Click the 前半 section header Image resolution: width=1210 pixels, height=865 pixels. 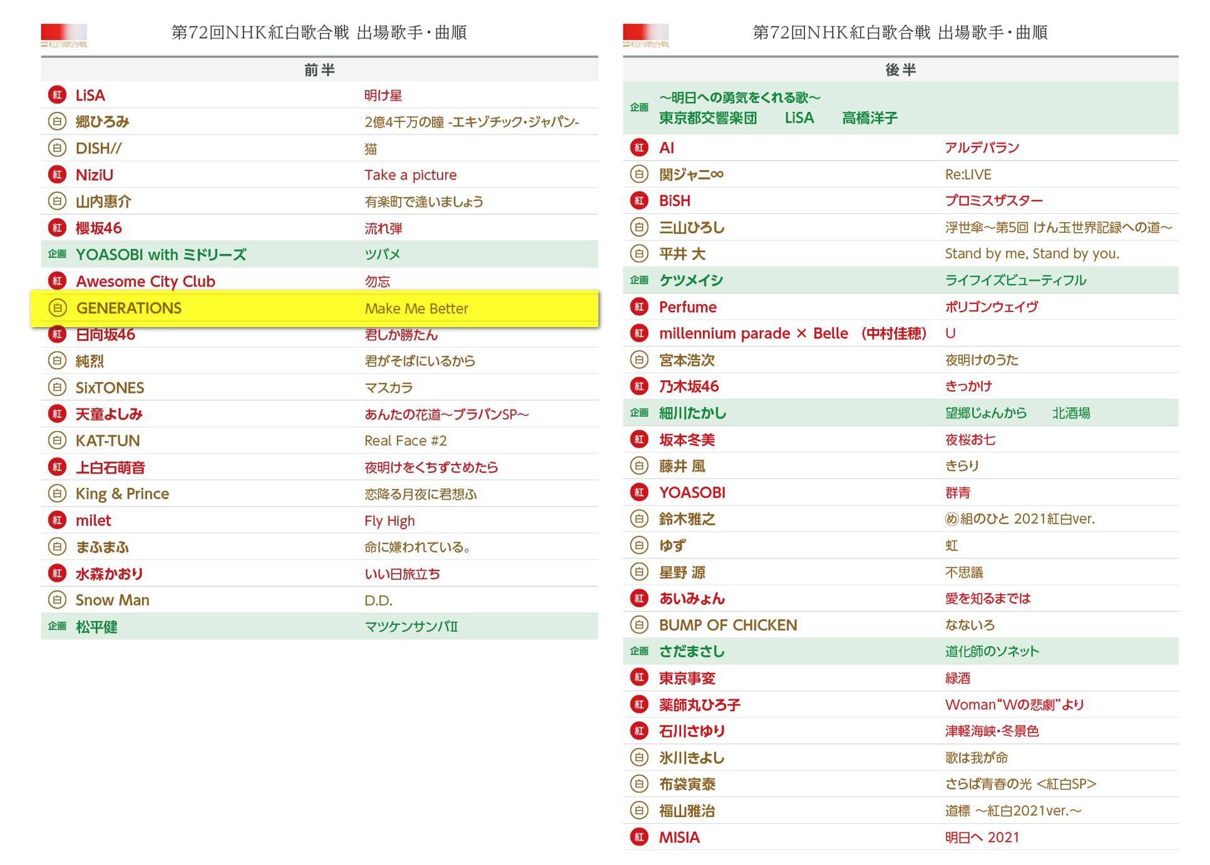tap(319, 69)
